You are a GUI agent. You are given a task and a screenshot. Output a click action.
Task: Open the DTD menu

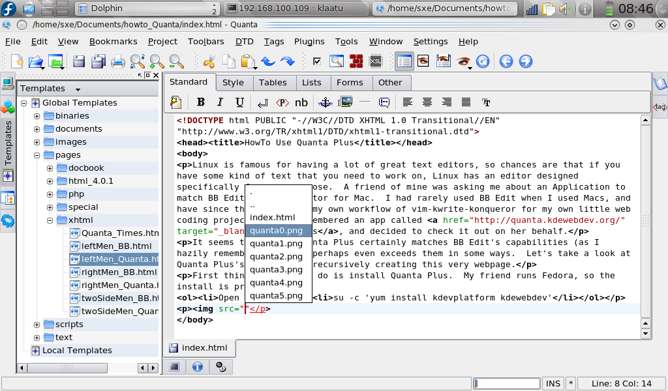(x=244, y=41)
